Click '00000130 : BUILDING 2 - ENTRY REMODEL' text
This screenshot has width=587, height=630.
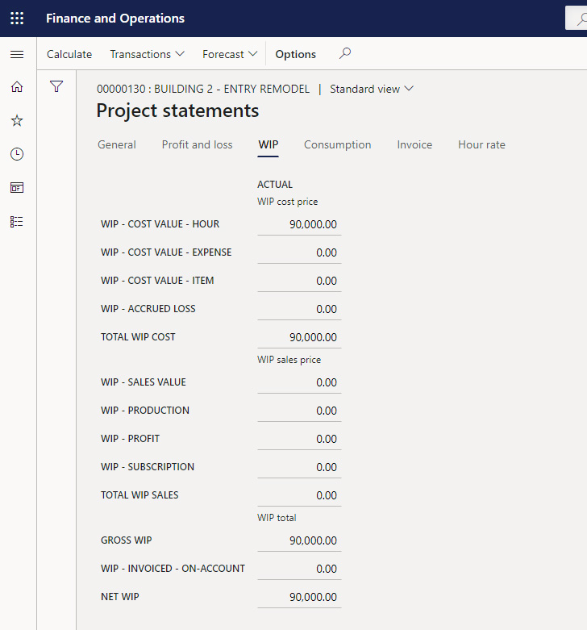[x=203, y=89]
